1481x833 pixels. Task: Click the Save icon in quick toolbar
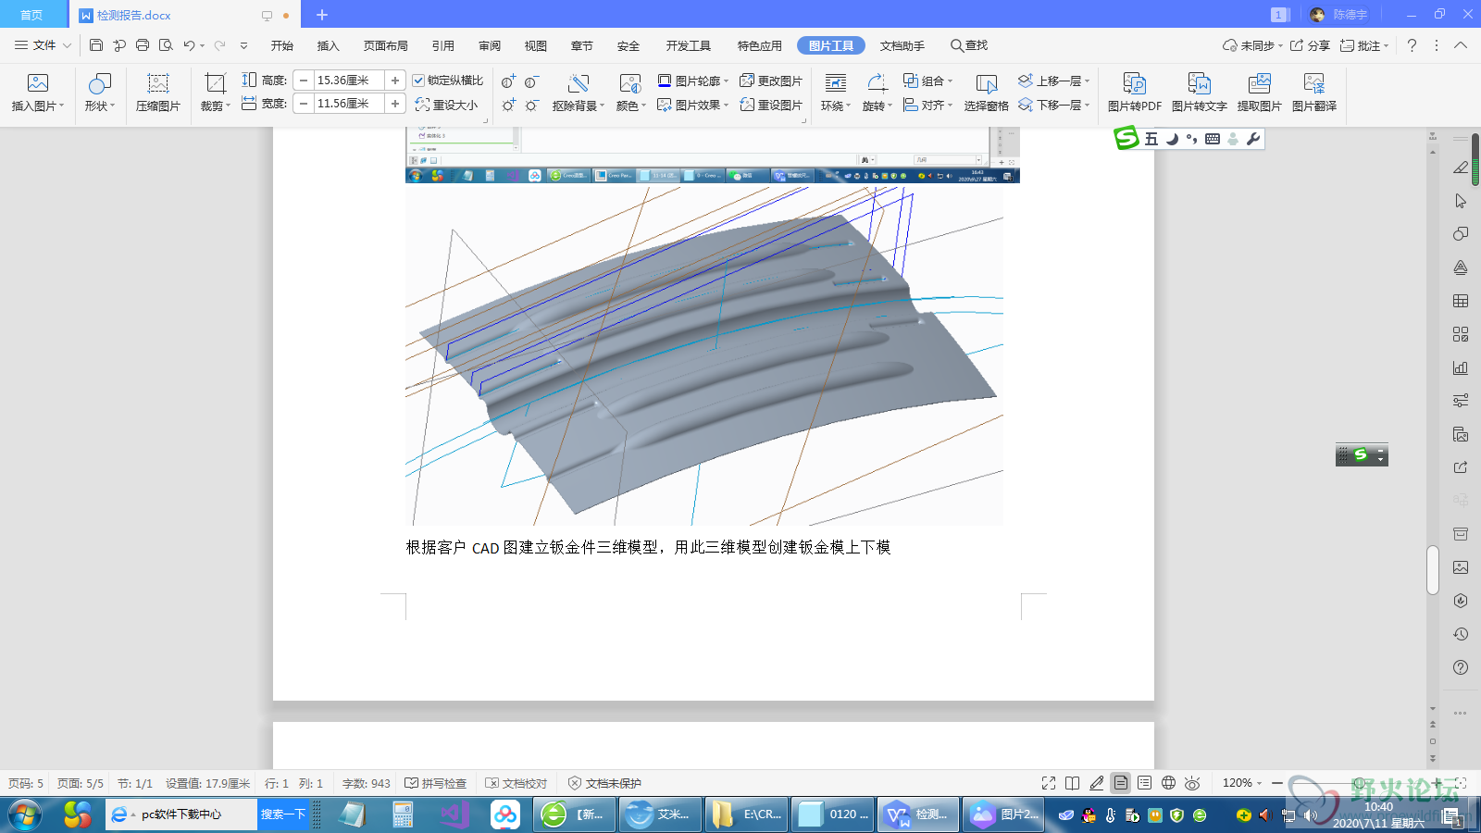96,45
